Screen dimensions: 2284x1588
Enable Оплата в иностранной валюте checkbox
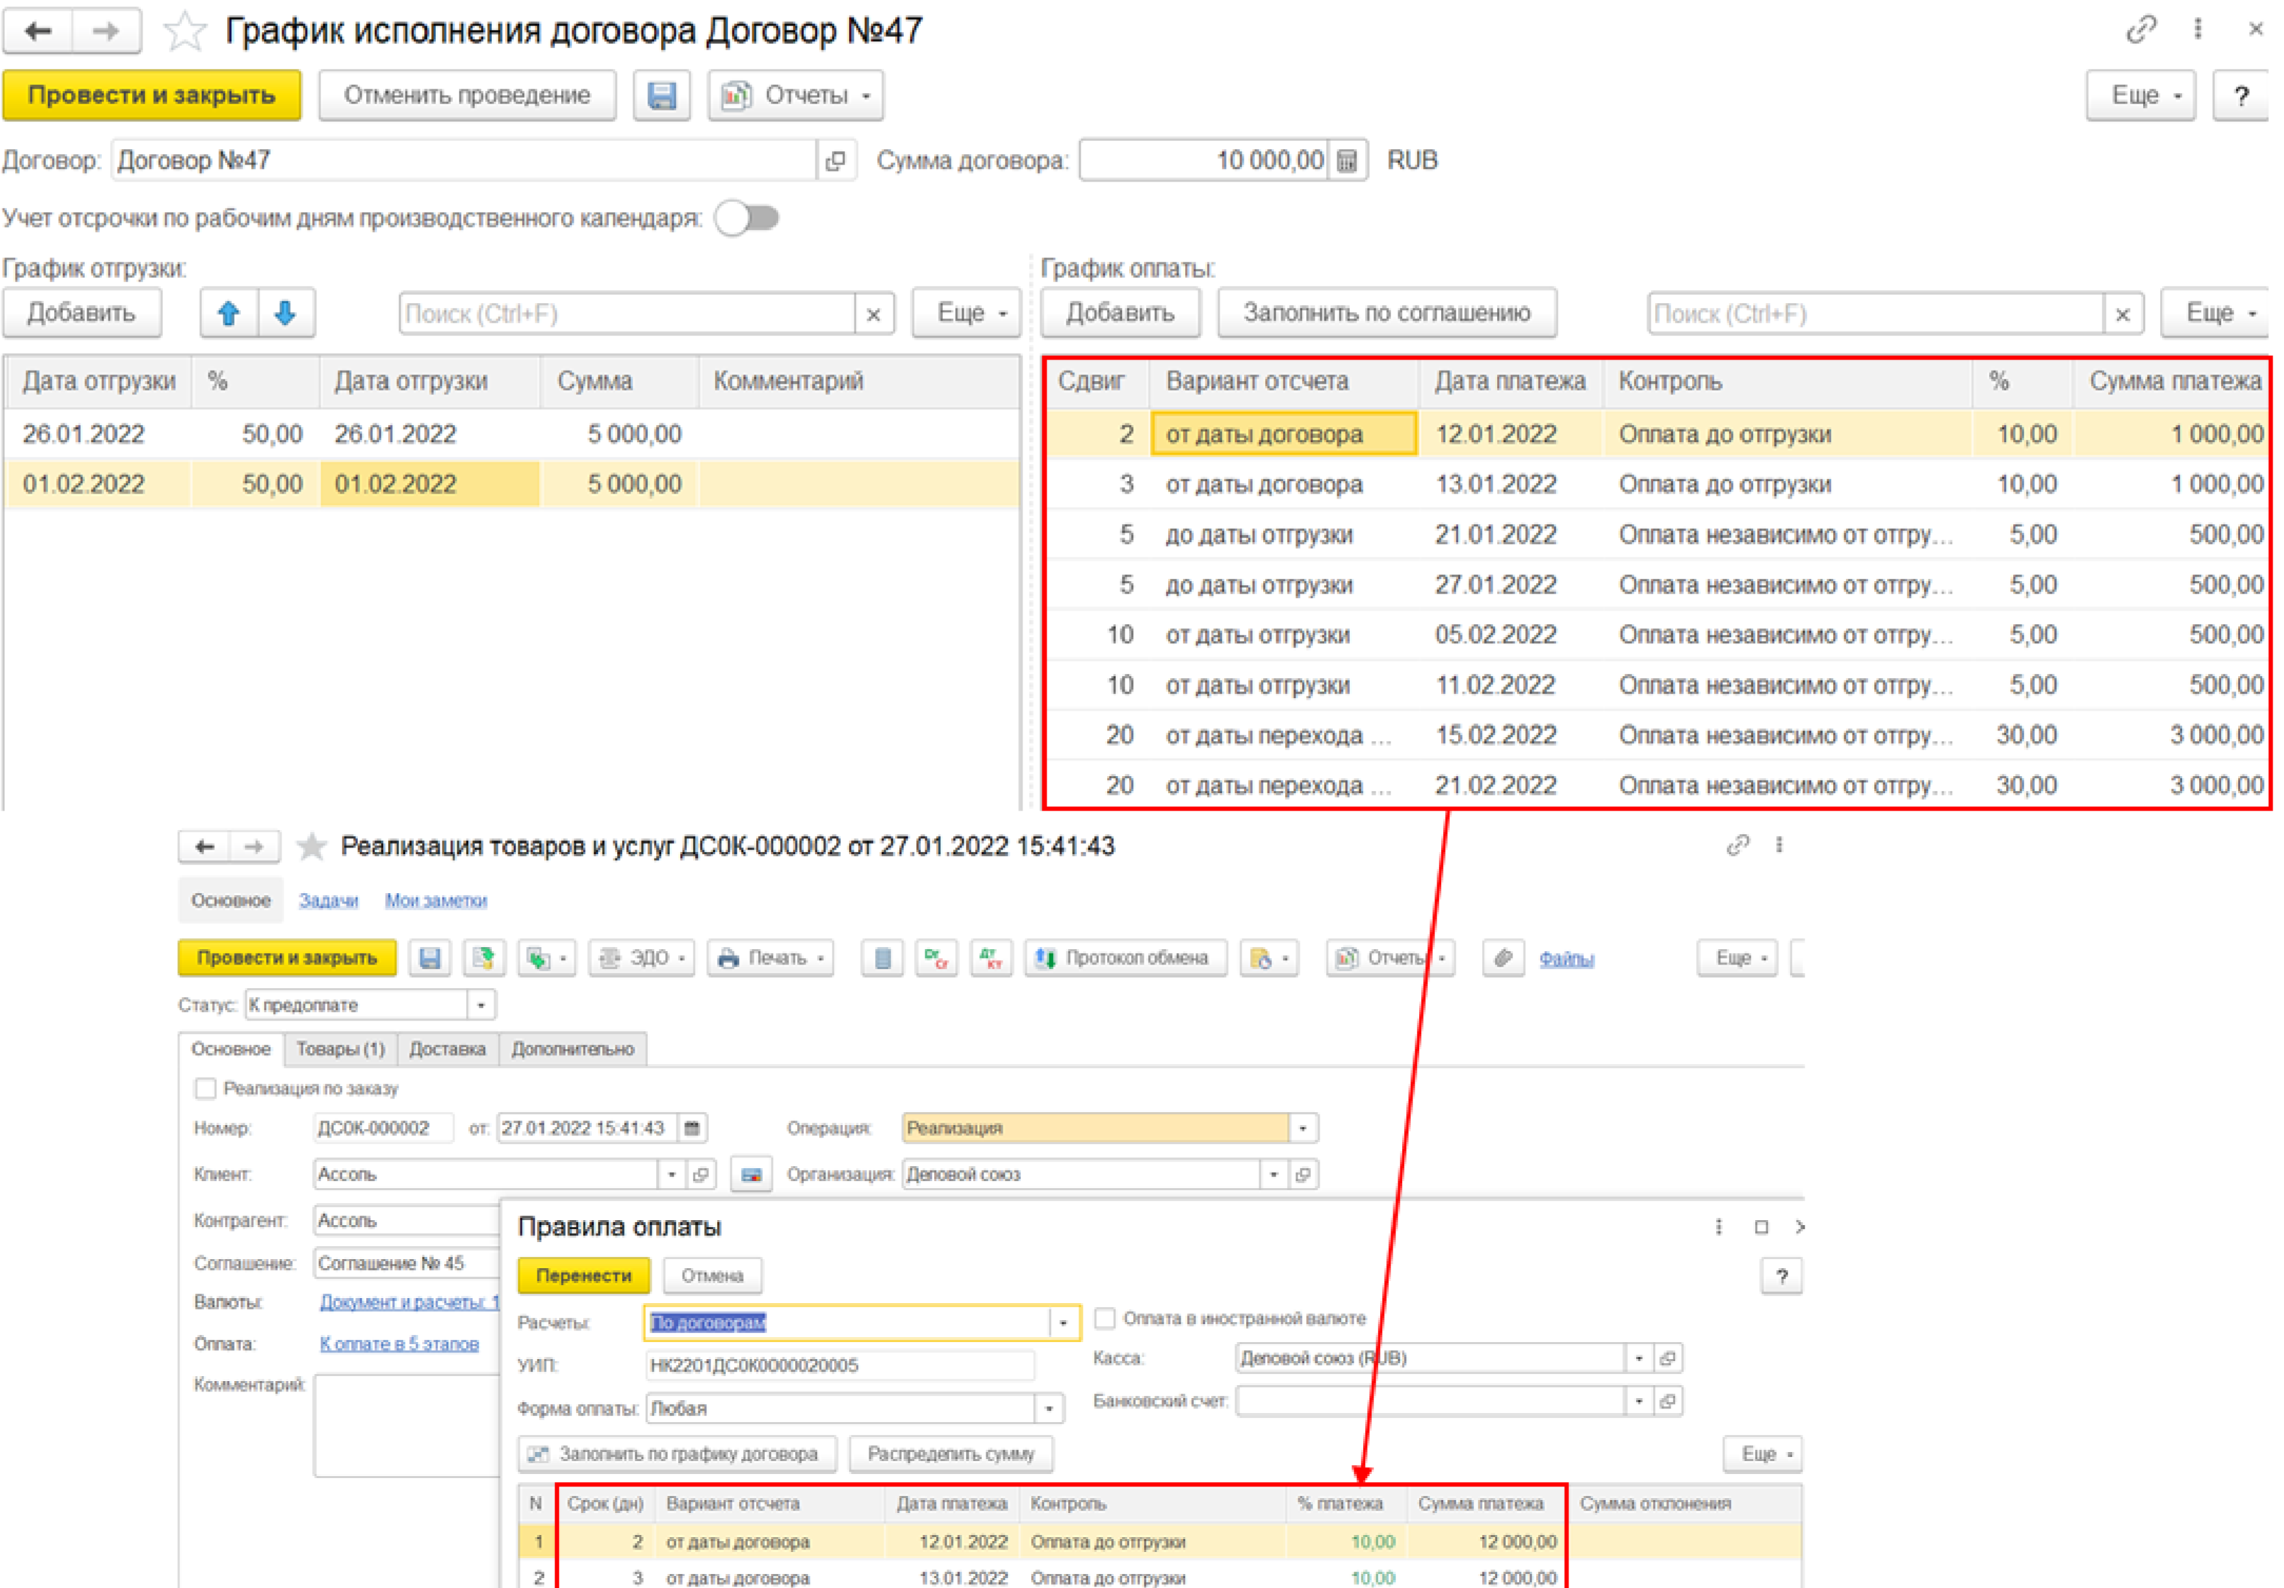click(1104, 1318)
